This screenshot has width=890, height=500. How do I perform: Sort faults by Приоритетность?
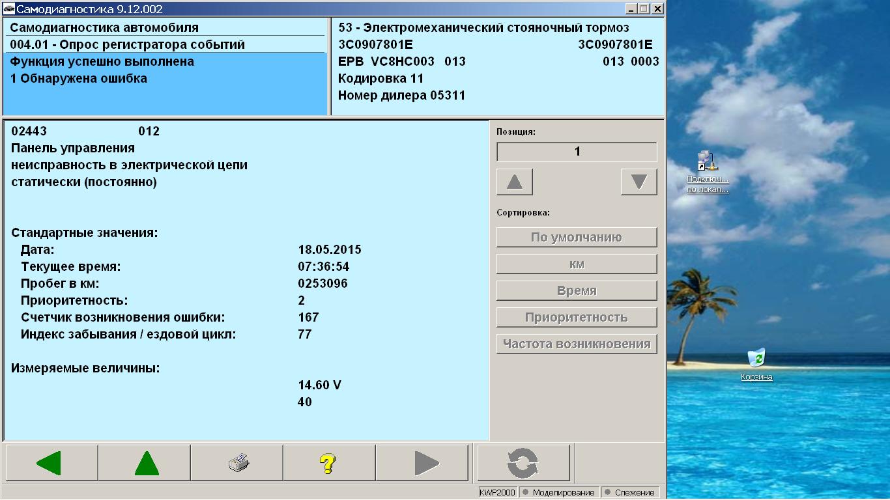(x=577, y=318)
